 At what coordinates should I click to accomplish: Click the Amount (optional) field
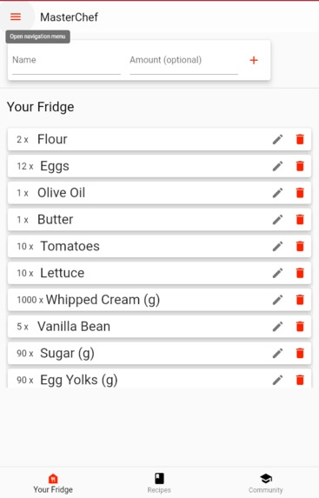[x=183, y=63]
